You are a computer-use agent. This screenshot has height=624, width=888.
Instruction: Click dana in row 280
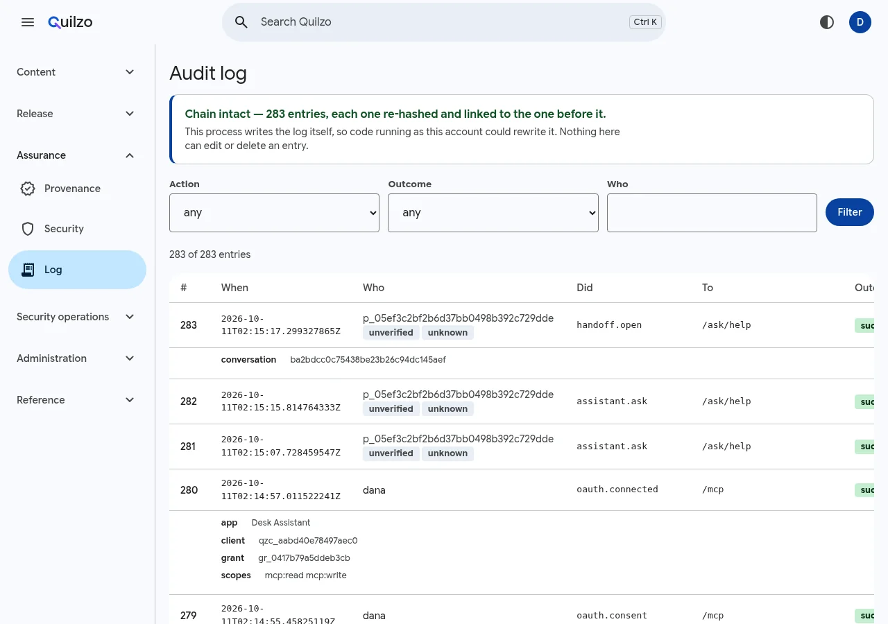pos(374,490)
